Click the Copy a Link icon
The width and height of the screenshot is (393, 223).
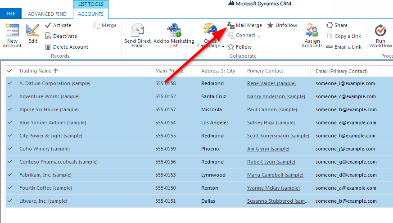(330, 36)
